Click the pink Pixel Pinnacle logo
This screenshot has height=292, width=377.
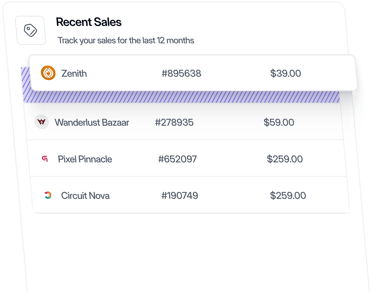click(x=45, y=159)
